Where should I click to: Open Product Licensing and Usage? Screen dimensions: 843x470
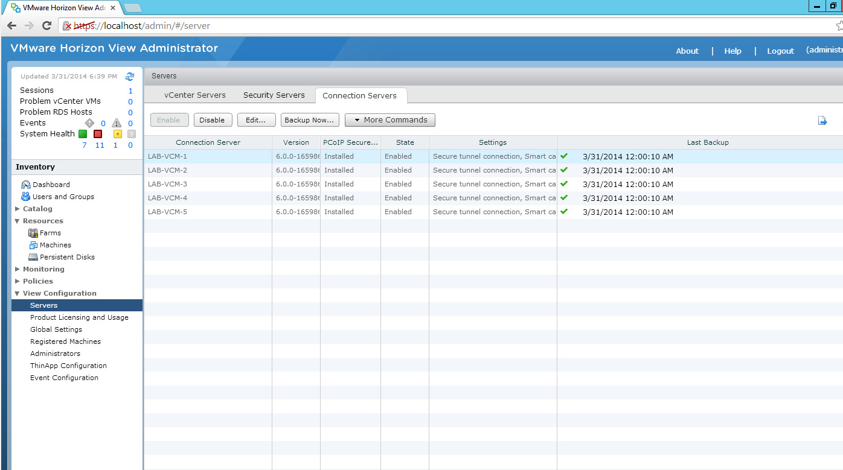[x=79, y=317]
